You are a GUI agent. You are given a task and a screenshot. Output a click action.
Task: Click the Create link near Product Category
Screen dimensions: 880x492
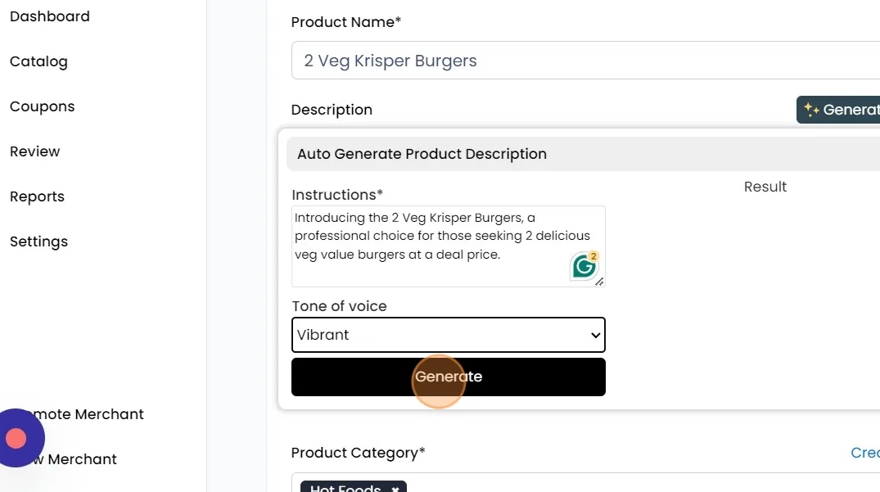point(864,453)
